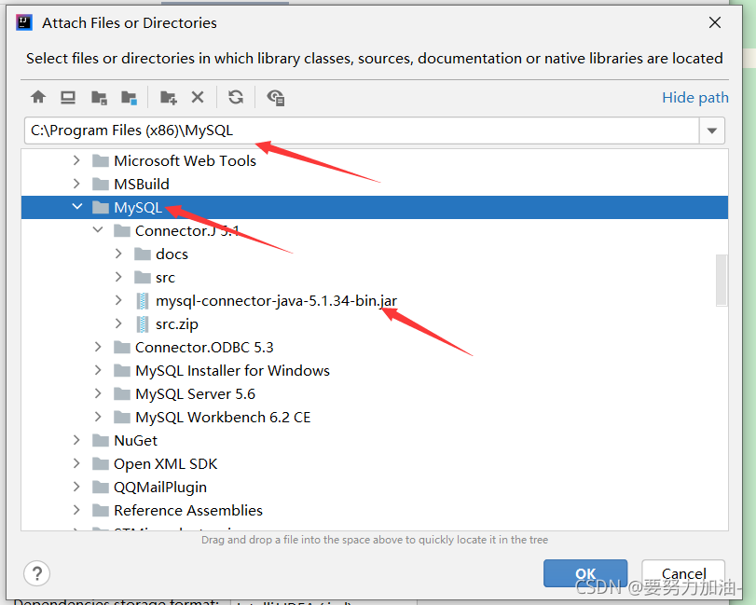Collapse the Connector.J 5.1 folder

(x=98, y=230)
